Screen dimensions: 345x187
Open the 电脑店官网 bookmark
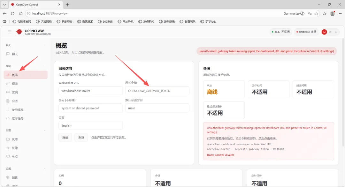[x=22, y=21]
